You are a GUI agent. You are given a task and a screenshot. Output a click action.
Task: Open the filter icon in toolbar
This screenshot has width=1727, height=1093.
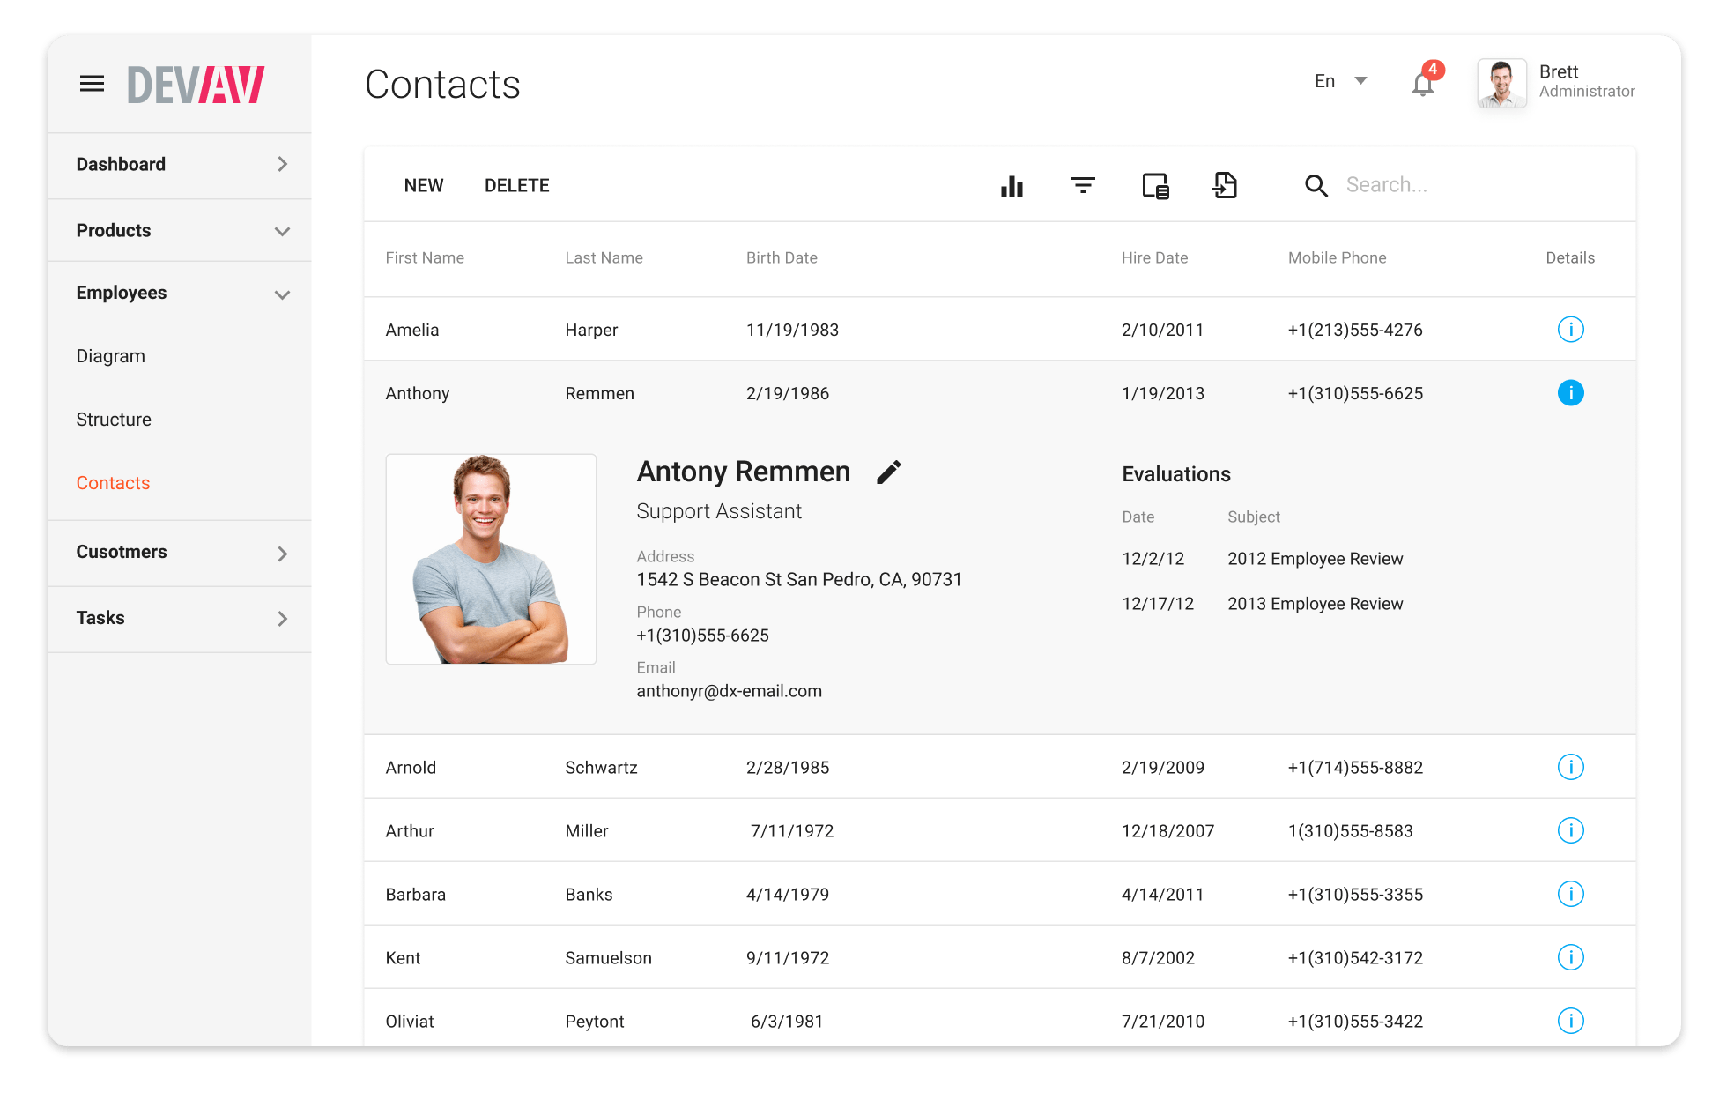coord(1083,185)
